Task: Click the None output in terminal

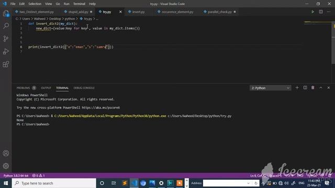Action: pyautogui.click(x=20, y=120)
